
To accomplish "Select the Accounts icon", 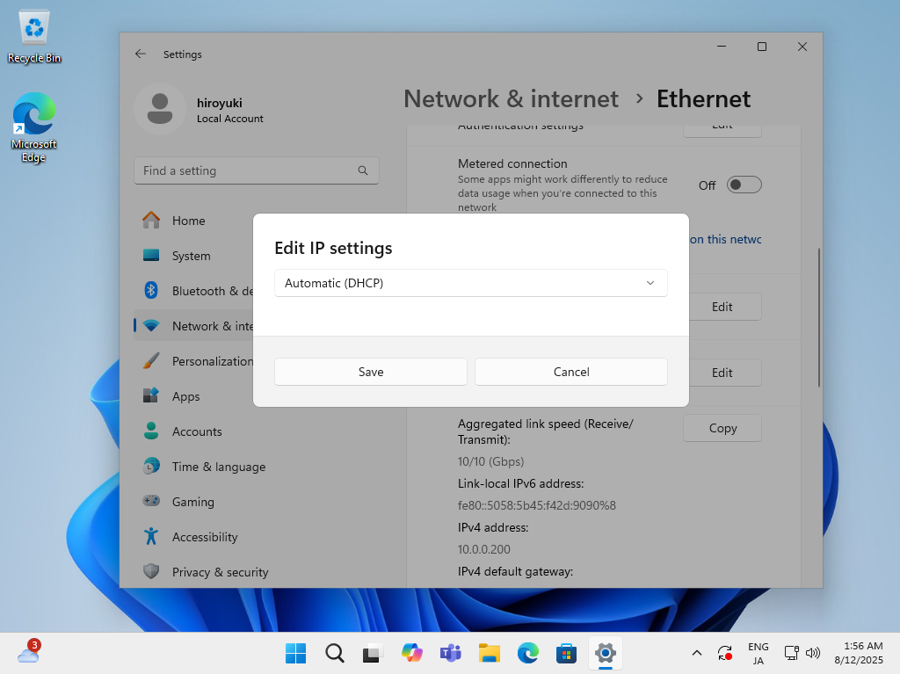I will [x=151, y=431].
